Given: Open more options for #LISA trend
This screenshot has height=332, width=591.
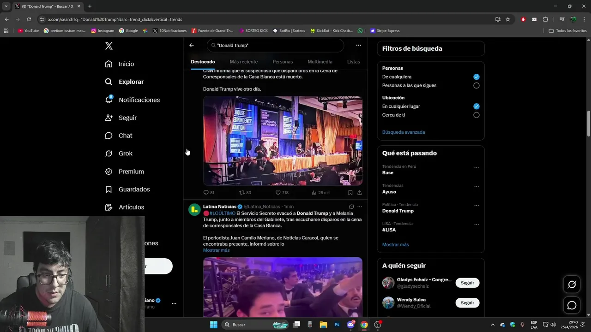Looking at the screenshot, I should pos(476,225).
